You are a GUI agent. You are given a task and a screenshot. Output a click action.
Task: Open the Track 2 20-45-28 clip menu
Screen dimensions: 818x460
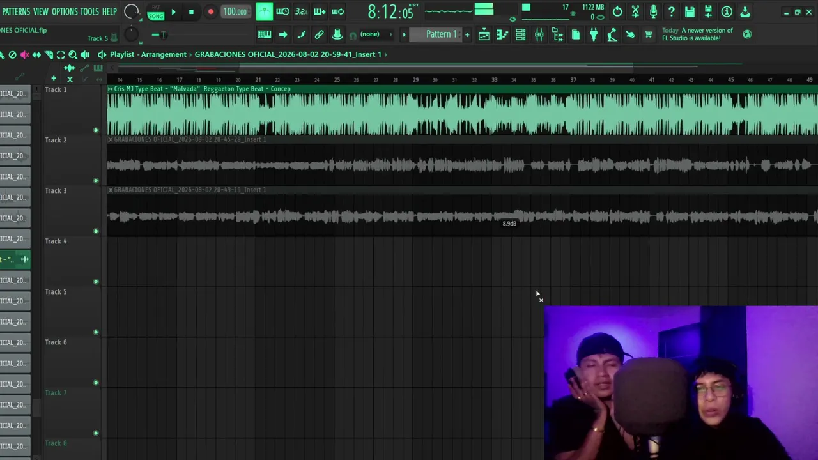pos(111,139)
